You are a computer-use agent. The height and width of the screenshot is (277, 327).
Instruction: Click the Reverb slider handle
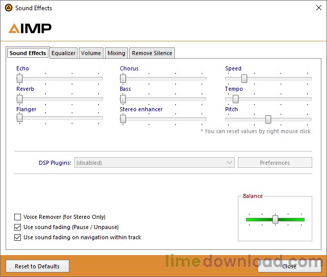pos(19,99)
